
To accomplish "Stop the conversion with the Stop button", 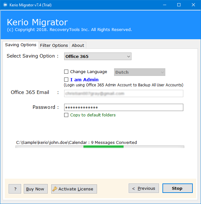I will (178, 188).
